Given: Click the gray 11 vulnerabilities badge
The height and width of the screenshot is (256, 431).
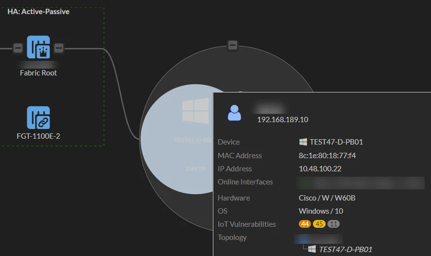Looking at the screenshot, I should click(x=333, y=224).
